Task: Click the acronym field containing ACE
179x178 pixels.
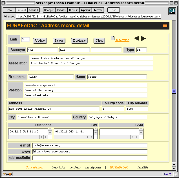Action: [74, 50]
